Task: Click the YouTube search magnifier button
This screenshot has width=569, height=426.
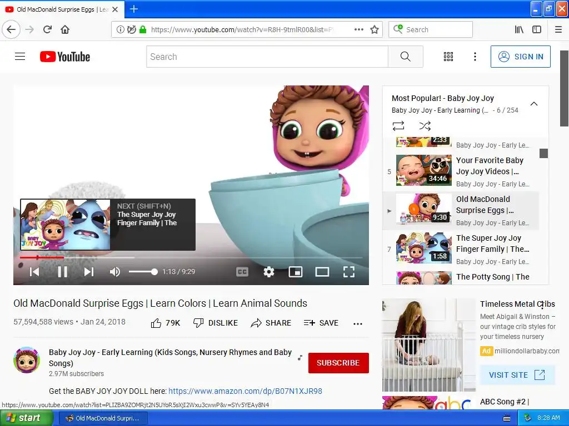Action: click(x=405, y=57)
